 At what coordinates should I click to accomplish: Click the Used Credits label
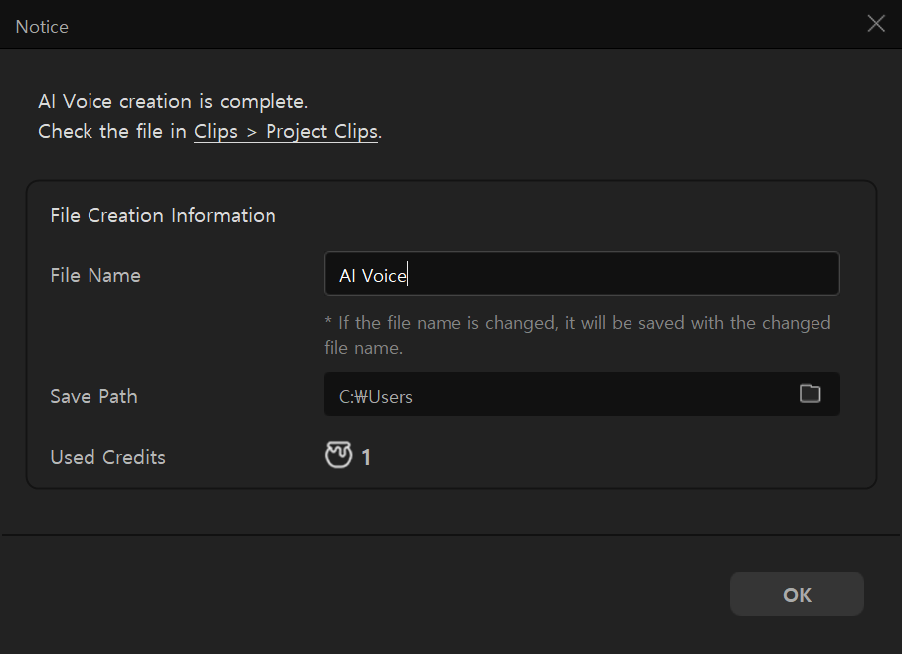point(107,457)
